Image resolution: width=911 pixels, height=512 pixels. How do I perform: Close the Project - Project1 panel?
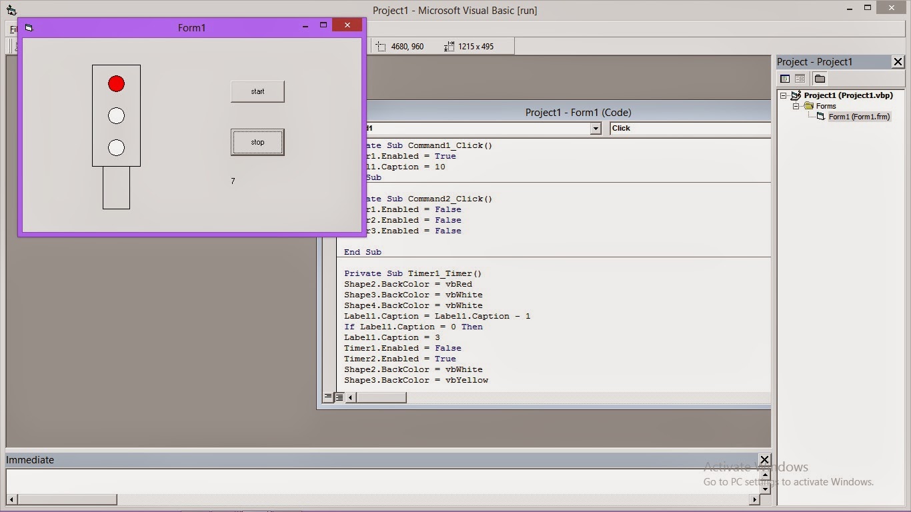[898, 62]
